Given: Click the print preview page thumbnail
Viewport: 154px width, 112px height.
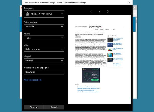Looking at the screenshot, I should pyautogui.click(x=99, y=60).
